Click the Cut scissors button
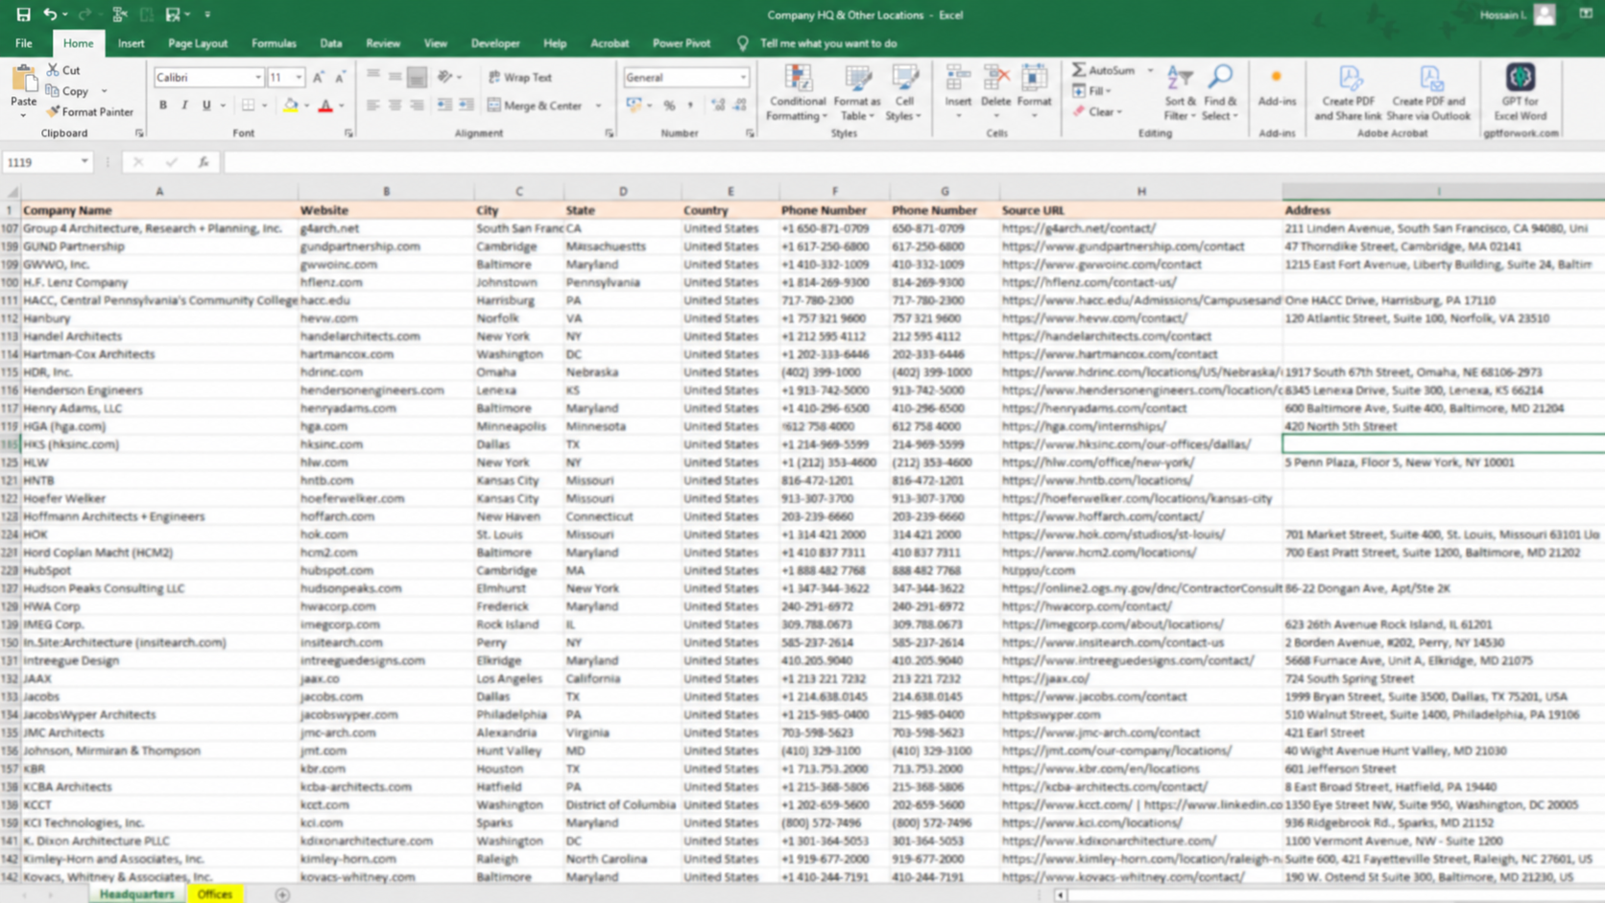The image size is (1605, 903). click(x=64, y=70)
